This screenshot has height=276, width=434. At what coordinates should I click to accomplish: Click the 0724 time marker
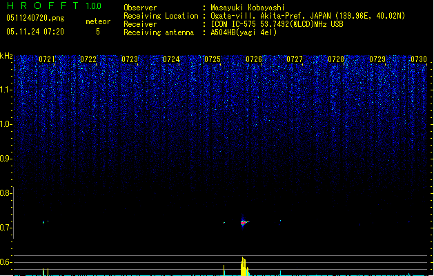click(171, 59)
